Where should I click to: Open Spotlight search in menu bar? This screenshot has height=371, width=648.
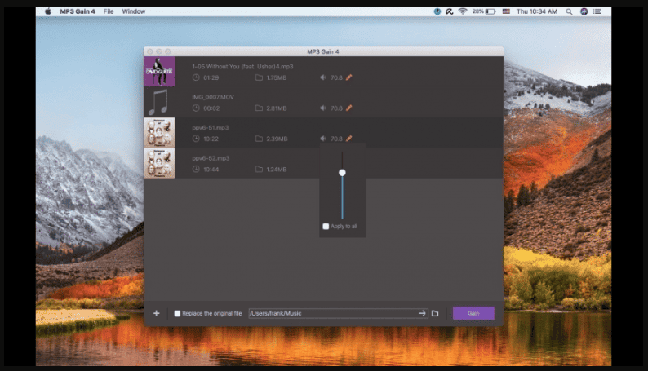point(569,11)
